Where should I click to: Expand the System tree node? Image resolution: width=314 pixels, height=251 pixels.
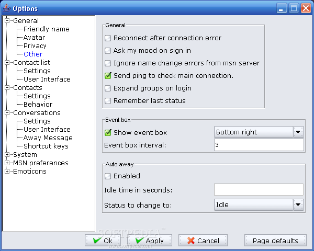pyautogui.click(x=7, y=155)
